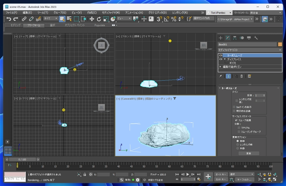
Task: Activate the Select and Move tool
Action: point(92,19)
